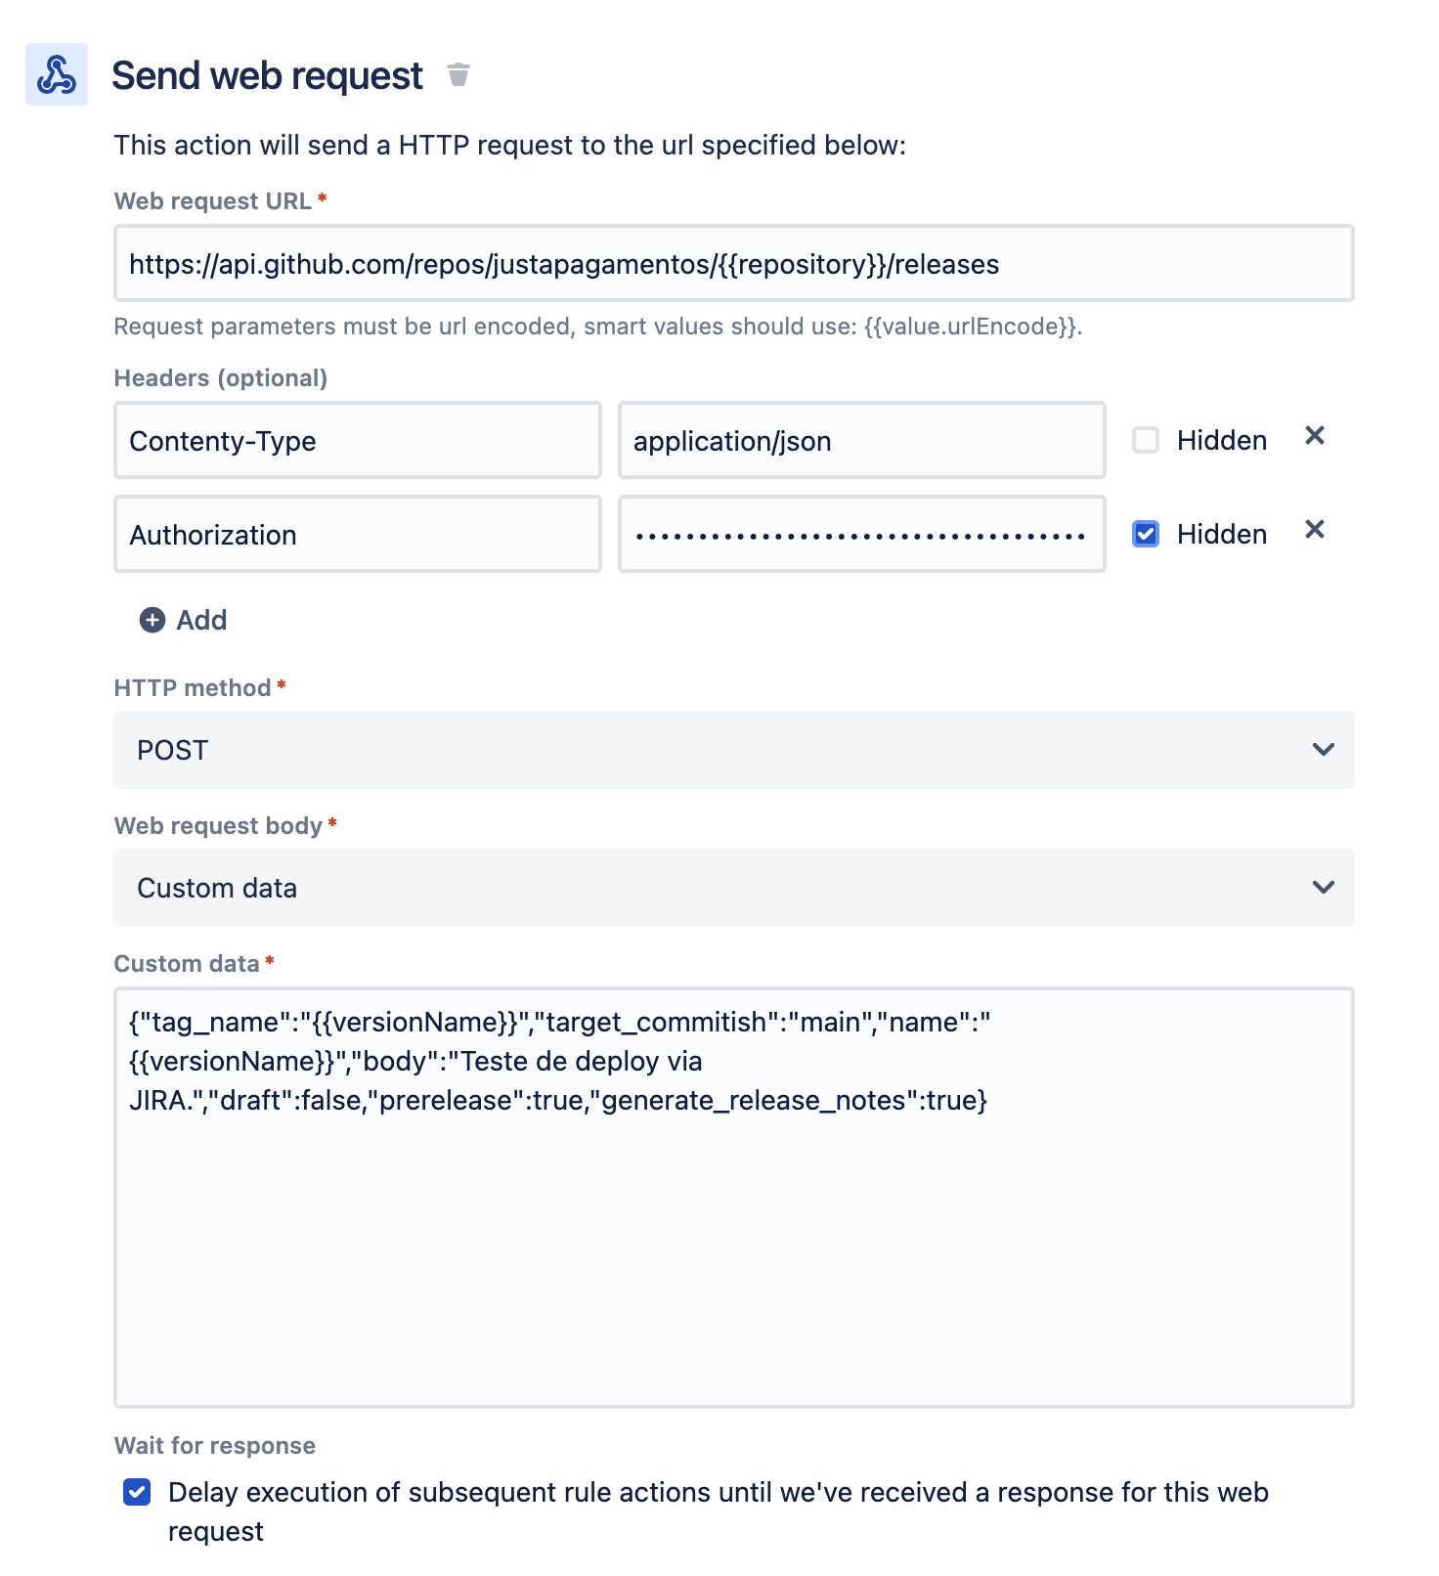This screenshot has width=1439, height=1576.
Task: Remove the Authorization header row
Action: pos(1315,530)
